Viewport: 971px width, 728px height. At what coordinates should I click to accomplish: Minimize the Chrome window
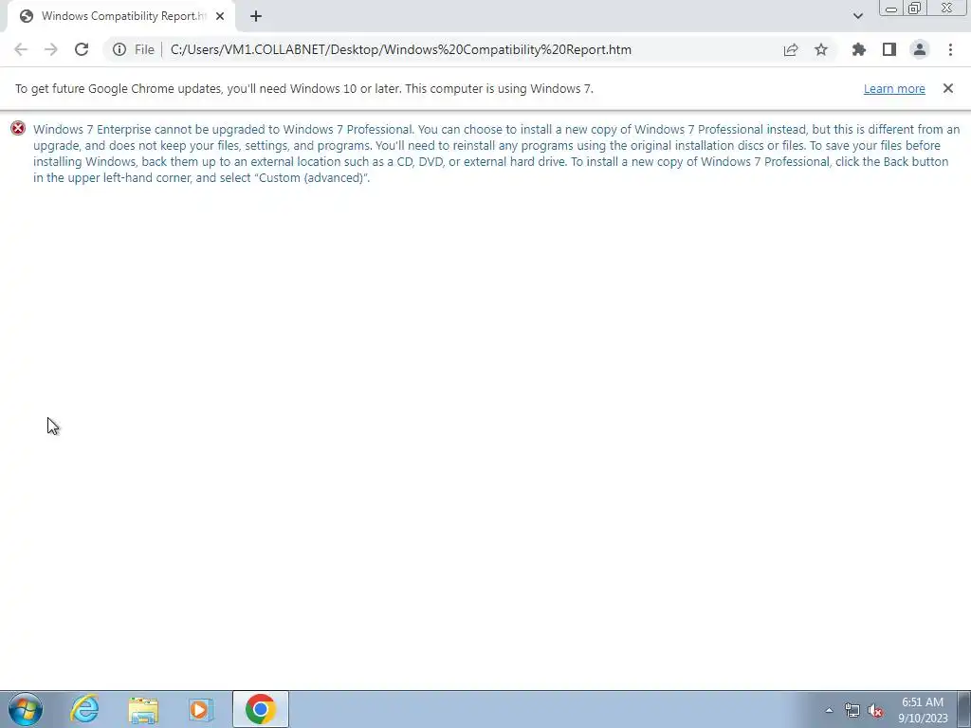(x=891, y=9)
